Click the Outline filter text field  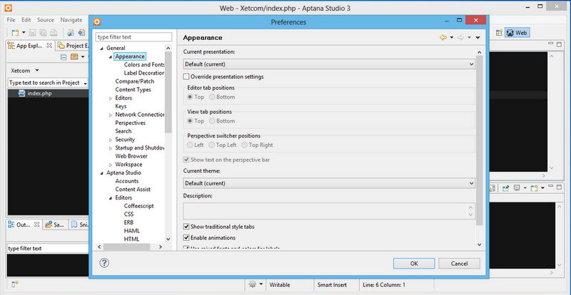pos(47,249)
